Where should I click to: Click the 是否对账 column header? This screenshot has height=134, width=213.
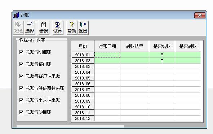(188, 46)
